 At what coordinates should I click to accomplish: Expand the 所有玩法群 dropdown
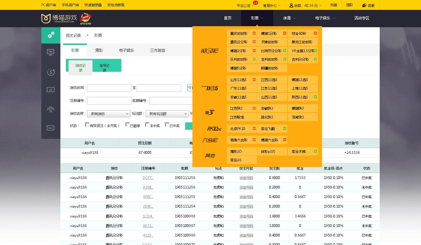coord(167,114)
